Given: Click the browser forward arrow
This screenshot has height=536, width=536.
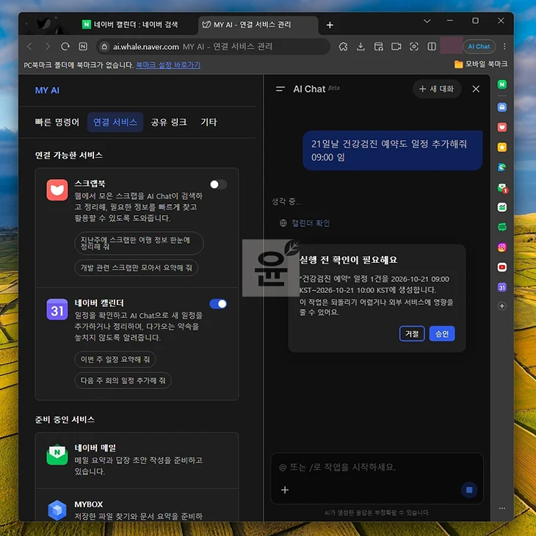Looking at the screenshot, I should click(x=47, y=46).
